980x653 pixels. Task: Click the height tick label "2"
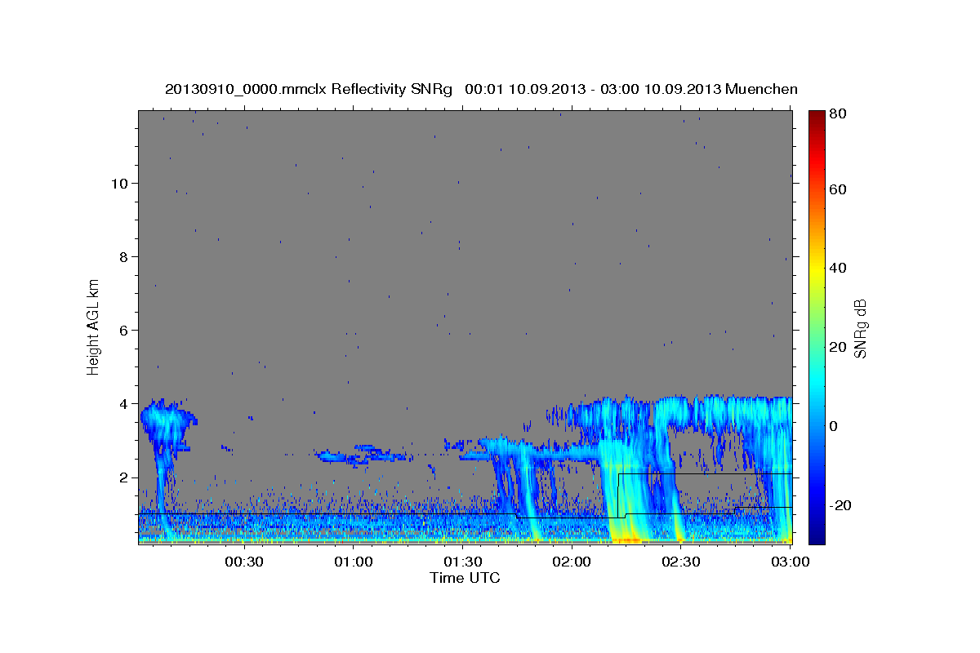123,477
